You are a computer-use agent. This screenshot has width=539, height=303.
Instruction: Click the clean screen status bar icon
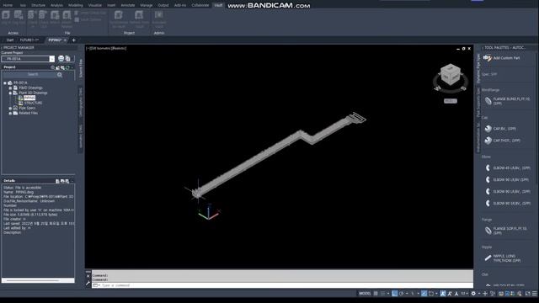click(x=528, y=294)
